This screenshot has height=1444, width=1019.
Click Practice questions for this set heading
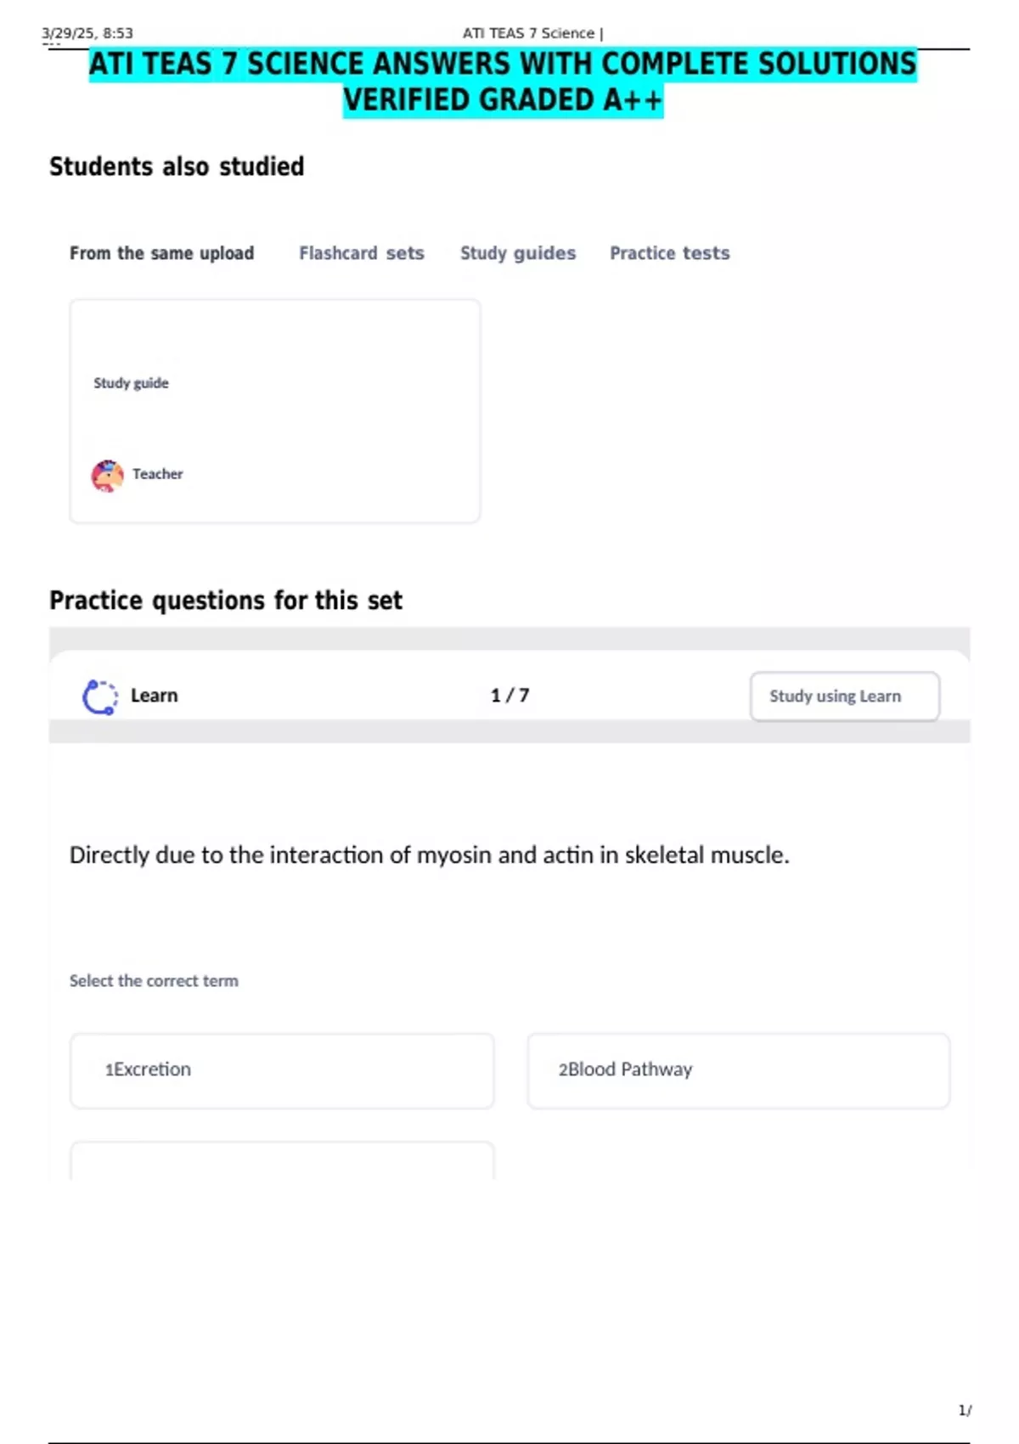pyautogui.click(x=226, y=601)
